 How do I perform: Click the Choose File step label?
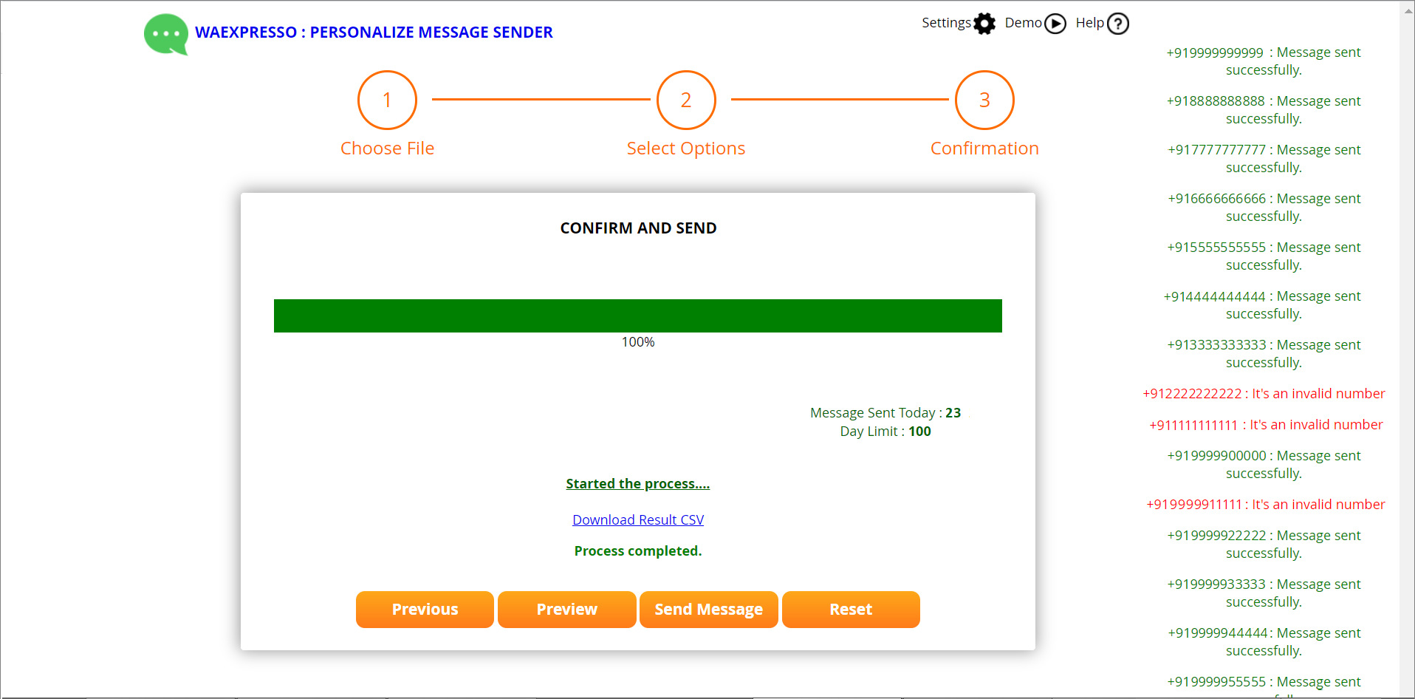click(387, 149)
